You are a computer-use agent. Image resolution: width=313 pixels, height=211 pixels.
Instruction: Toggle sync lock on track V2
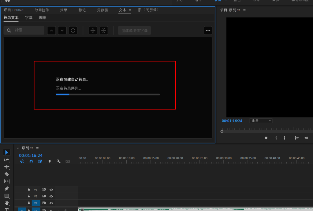click(x=44, y=196)
